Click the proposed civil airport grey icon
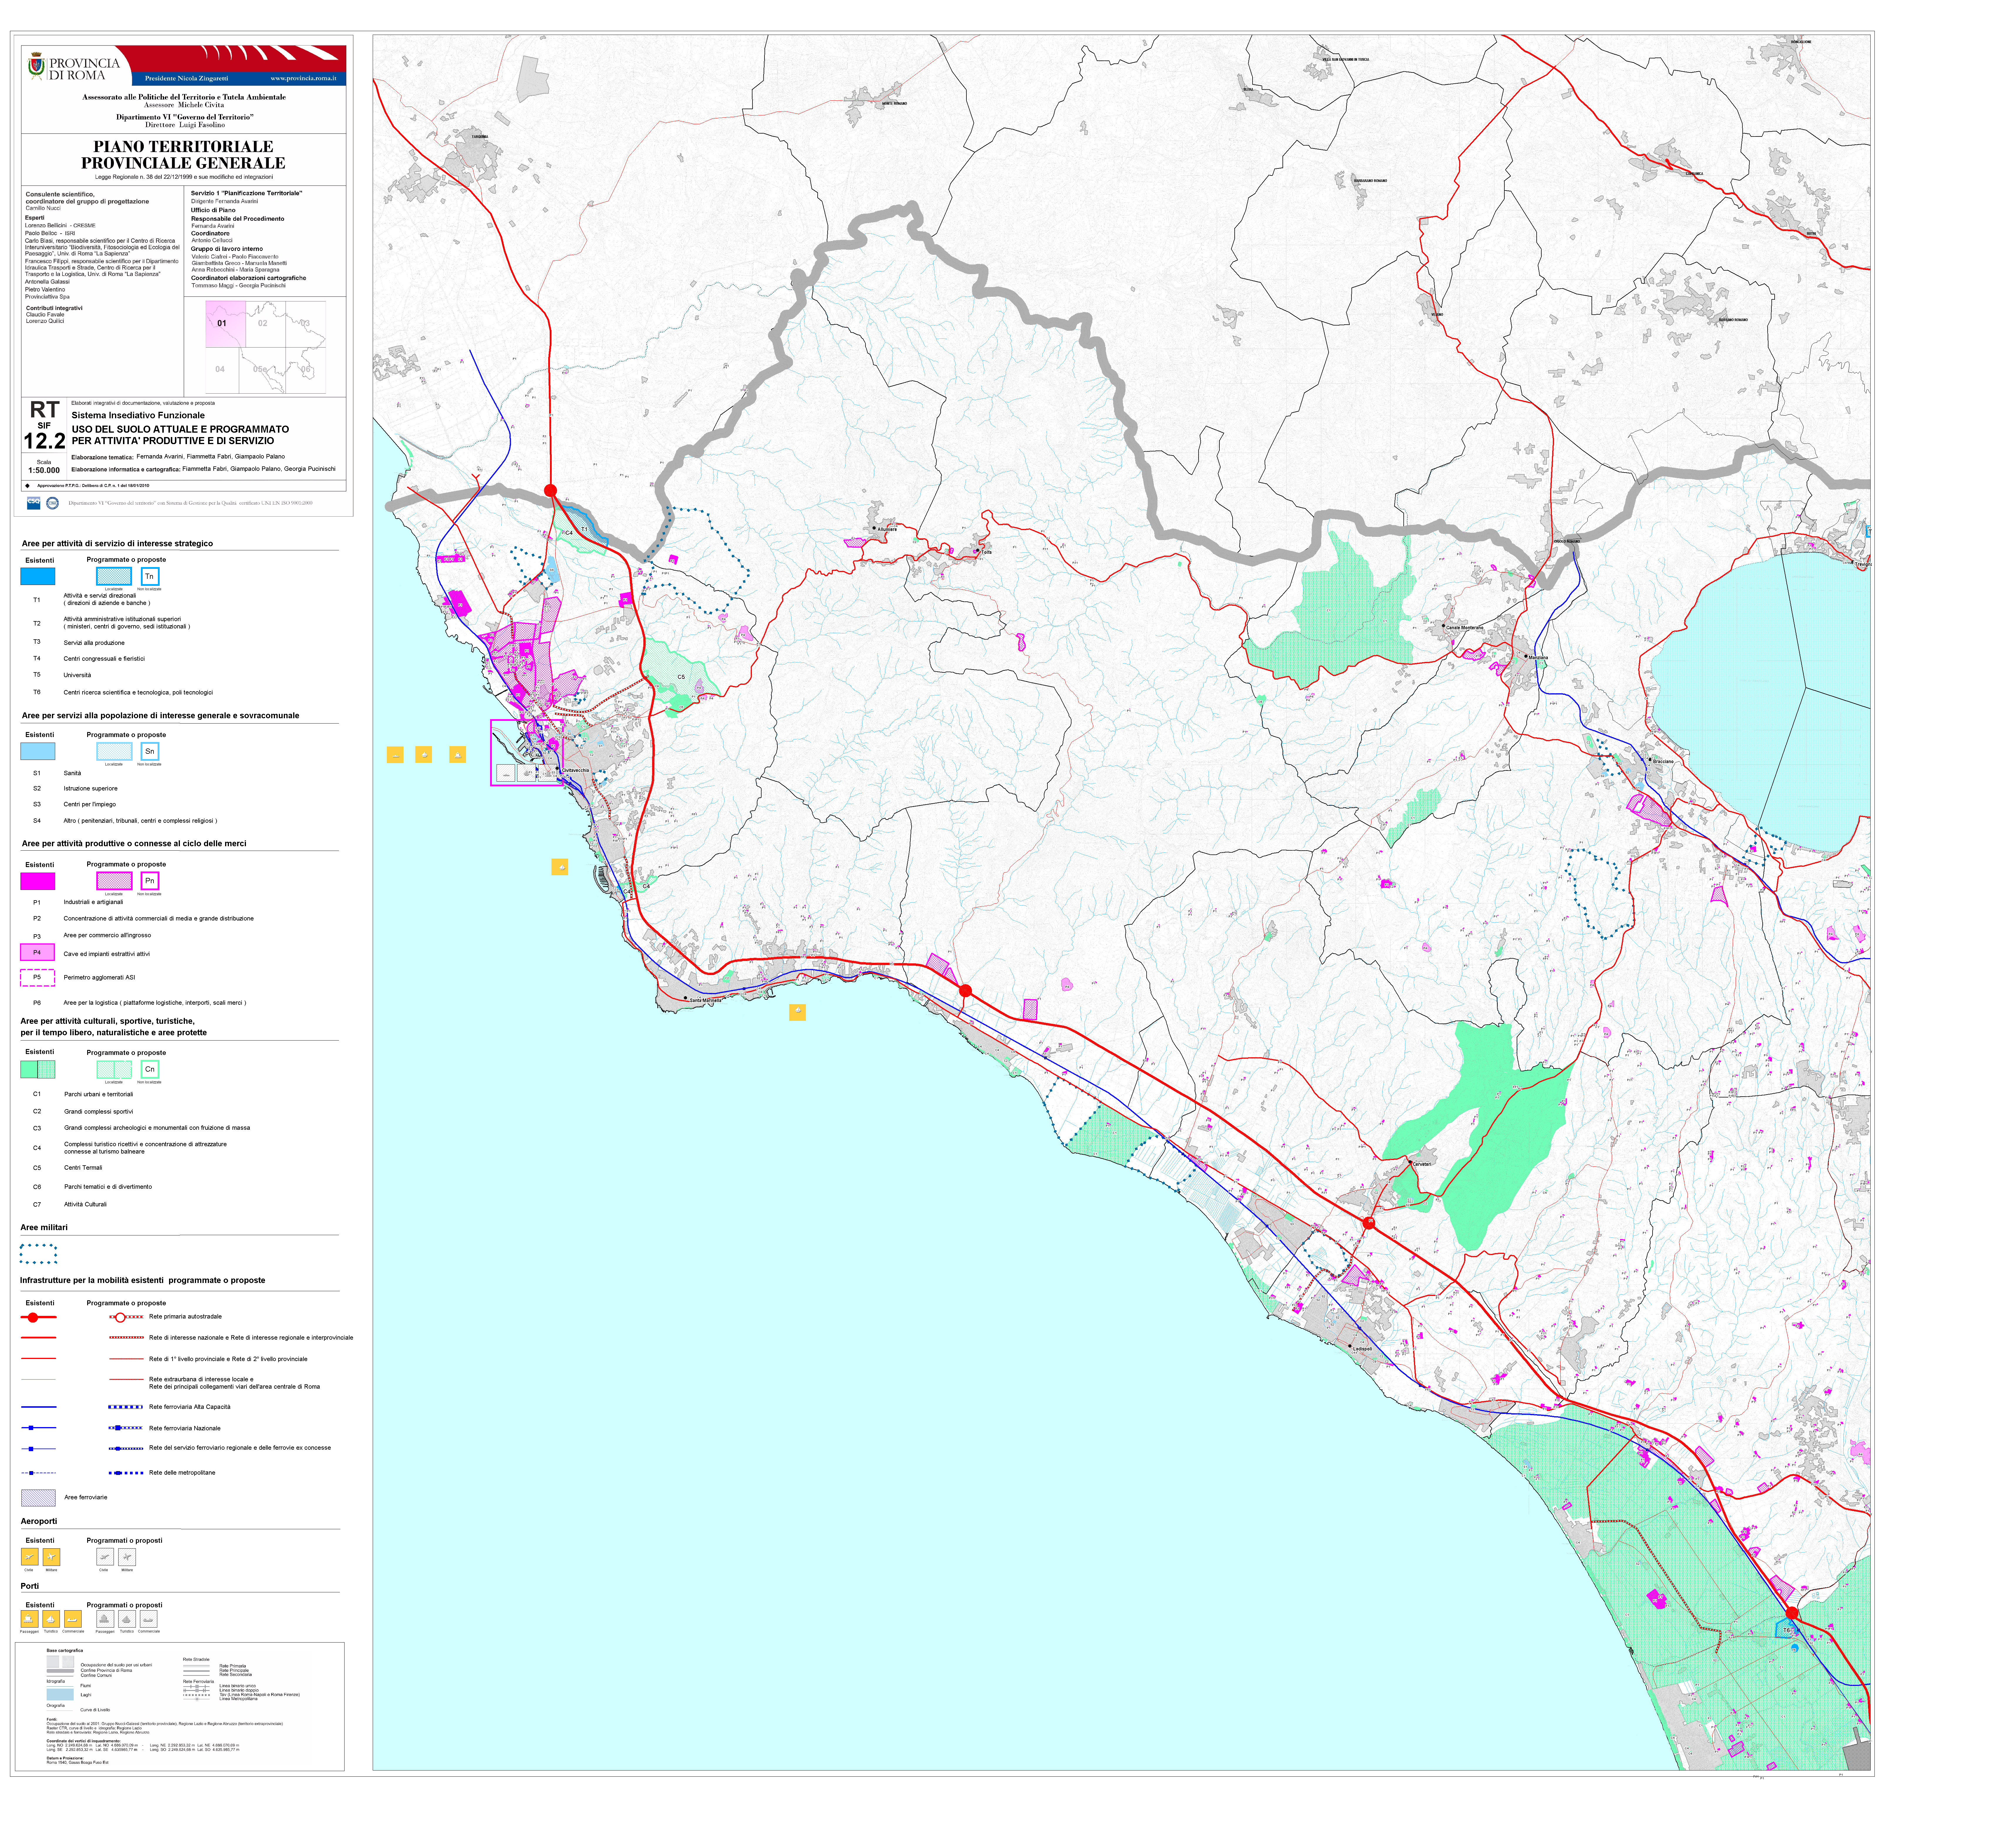1993x1848 pixels. click(x=105, y=1557)
